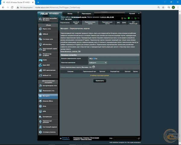The image size is (181, 145).
Task: Open the Open NAT section
Action: pos(48,65)
